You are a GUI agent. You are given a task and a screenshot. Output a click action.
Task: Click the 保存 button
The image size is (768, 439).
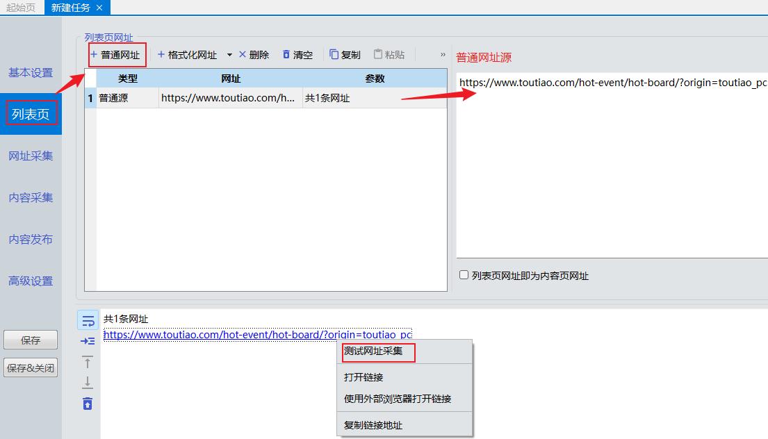[x=31, y=340]
